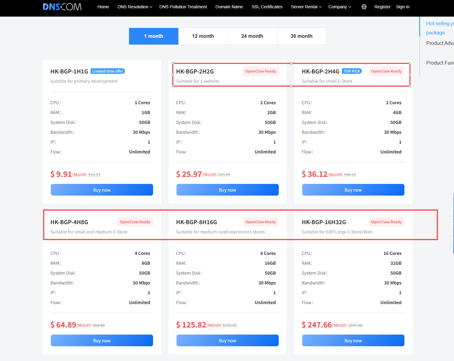
Task: Click the Sign In link
Action: click(x=403, y=7)
